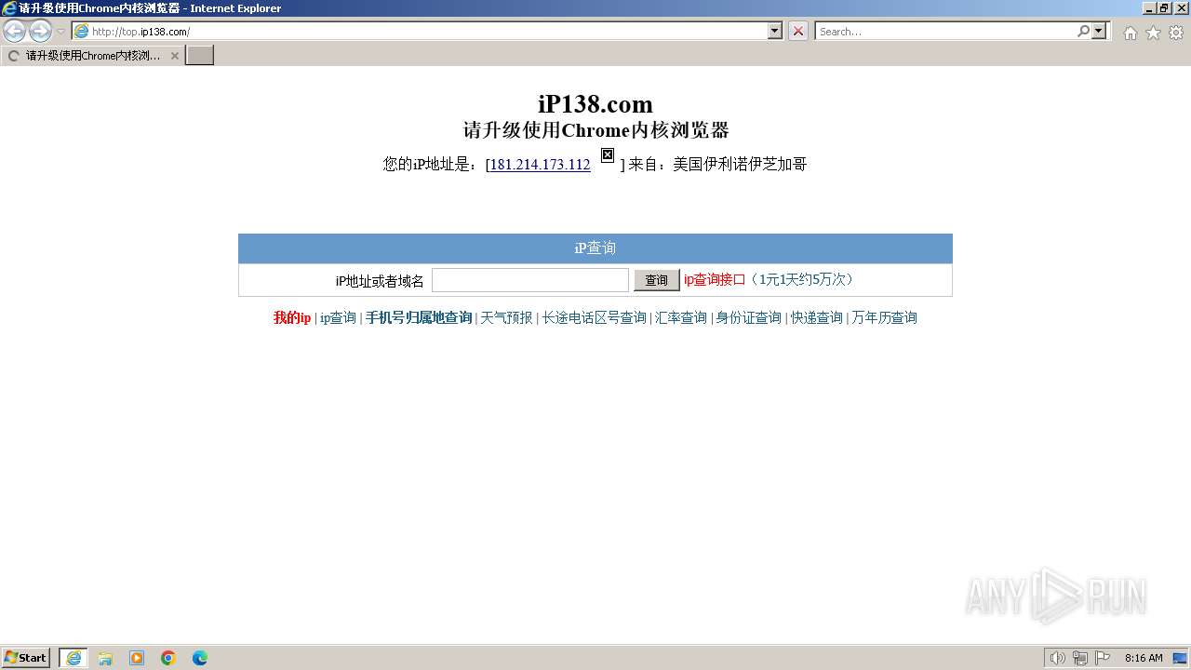
Task: Open the ip查询接口 link
Action: (x=715, y=279)
